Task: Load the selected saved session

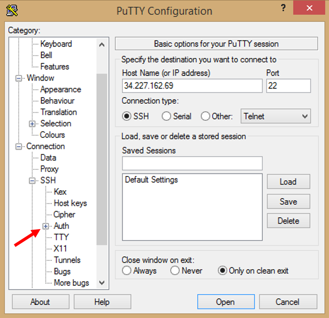Action: 288,182
